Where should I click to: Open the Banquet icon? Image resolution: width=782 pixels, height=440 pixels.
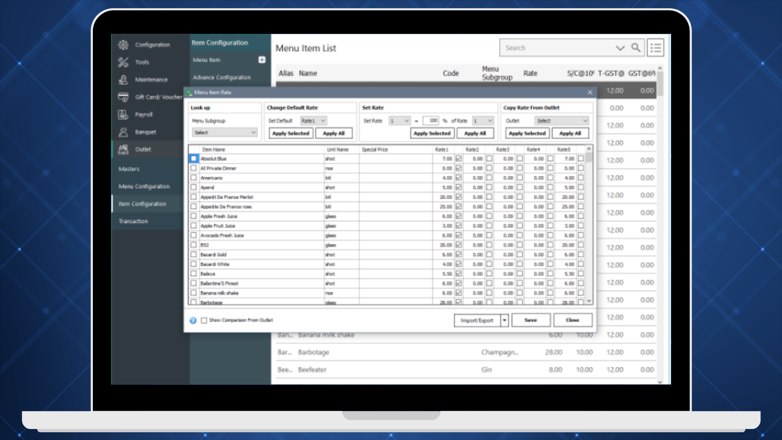click(123, 132)
